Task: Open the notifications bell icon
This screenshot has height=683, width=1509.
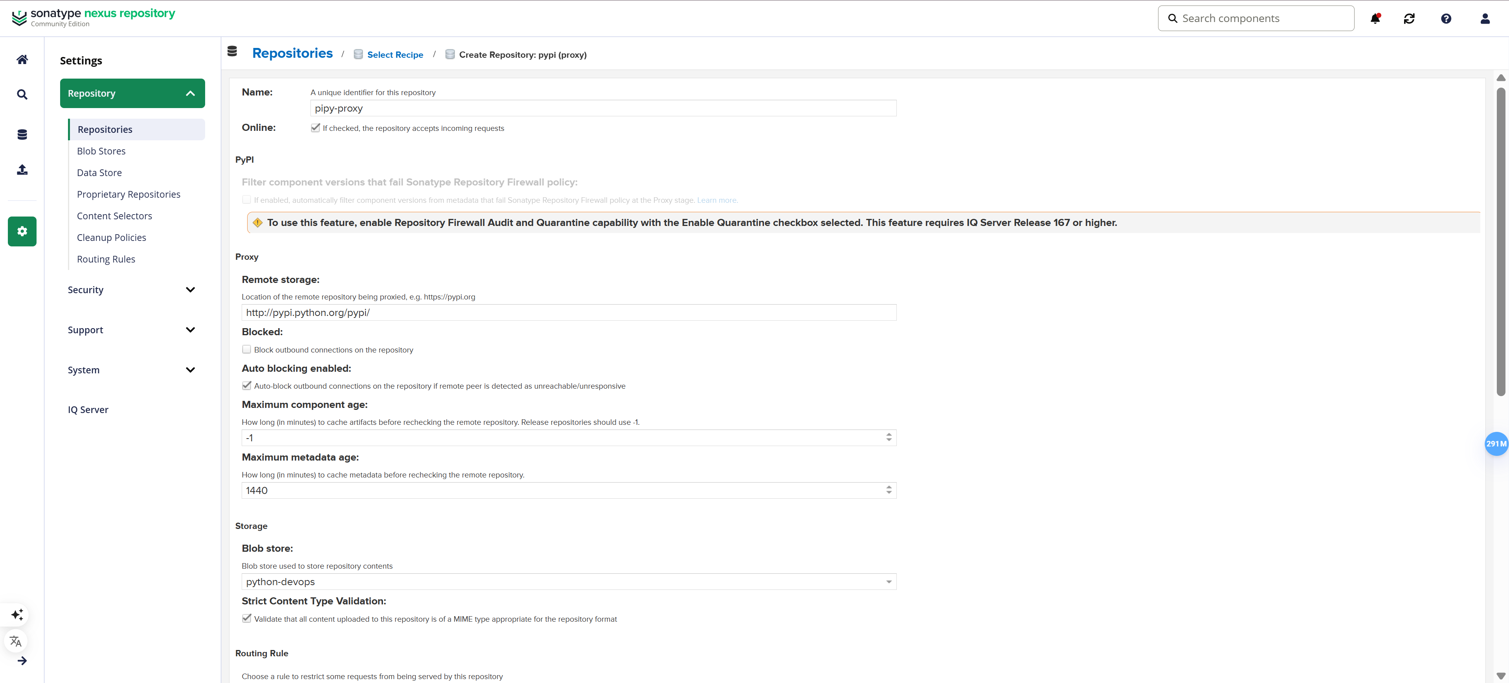Action: point(1375,18)
